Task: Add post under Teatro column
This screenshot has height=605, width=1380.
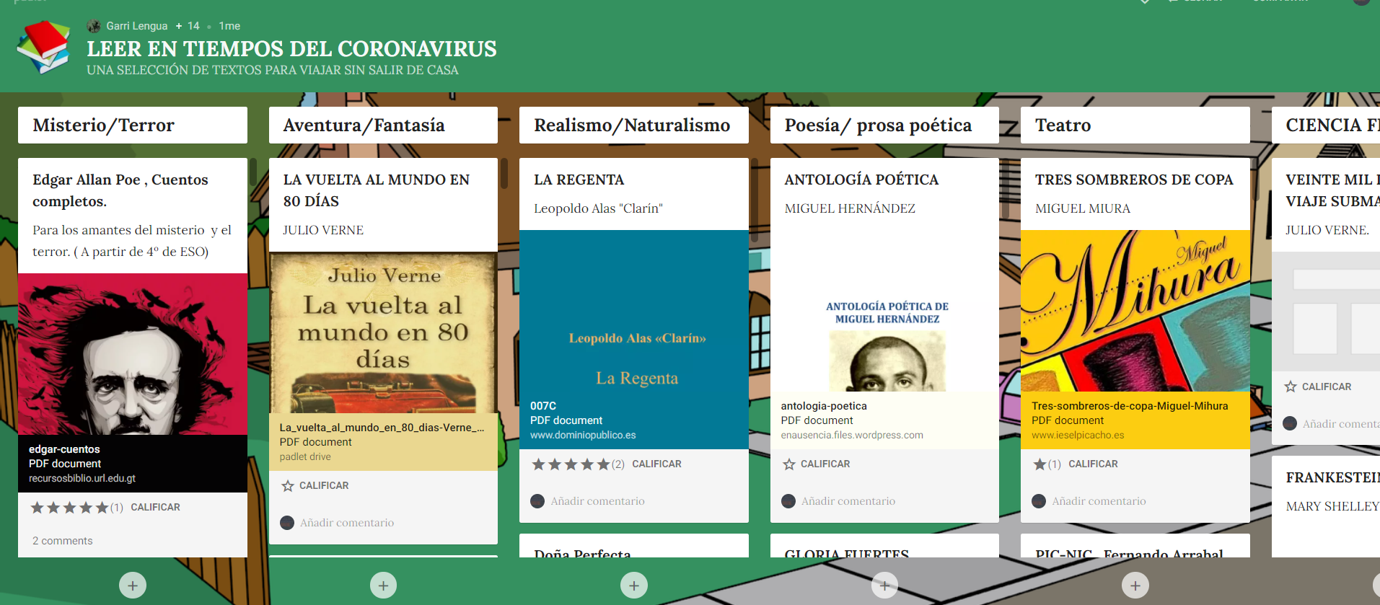Action: click(1135, 586)
